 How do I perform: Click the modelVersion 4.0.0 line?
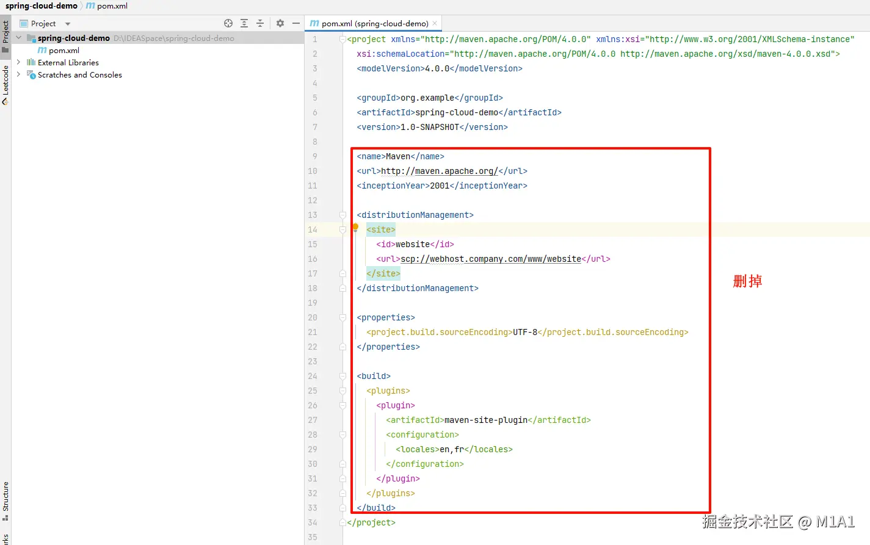(440, 68)
